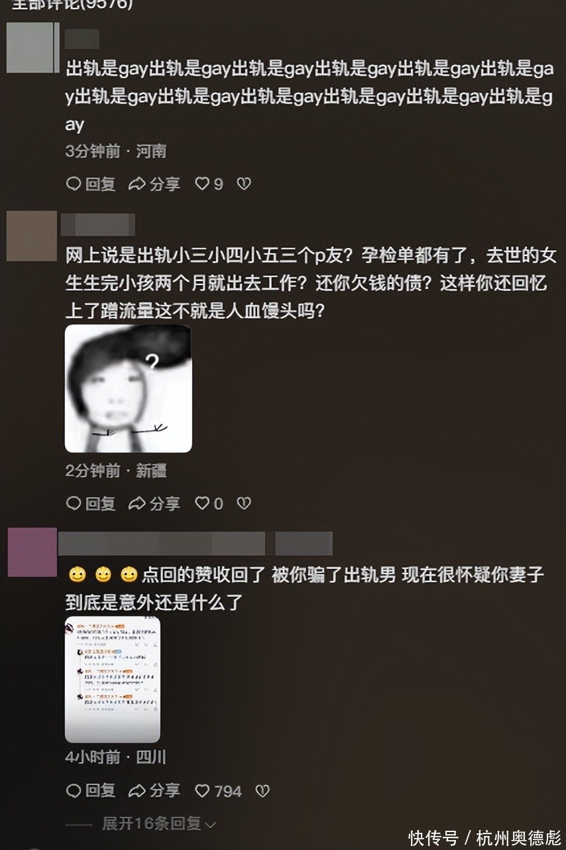This screenshot has width=566, height=850.
Task: Like the comment with 794 likes
Action: click(218, 790)
